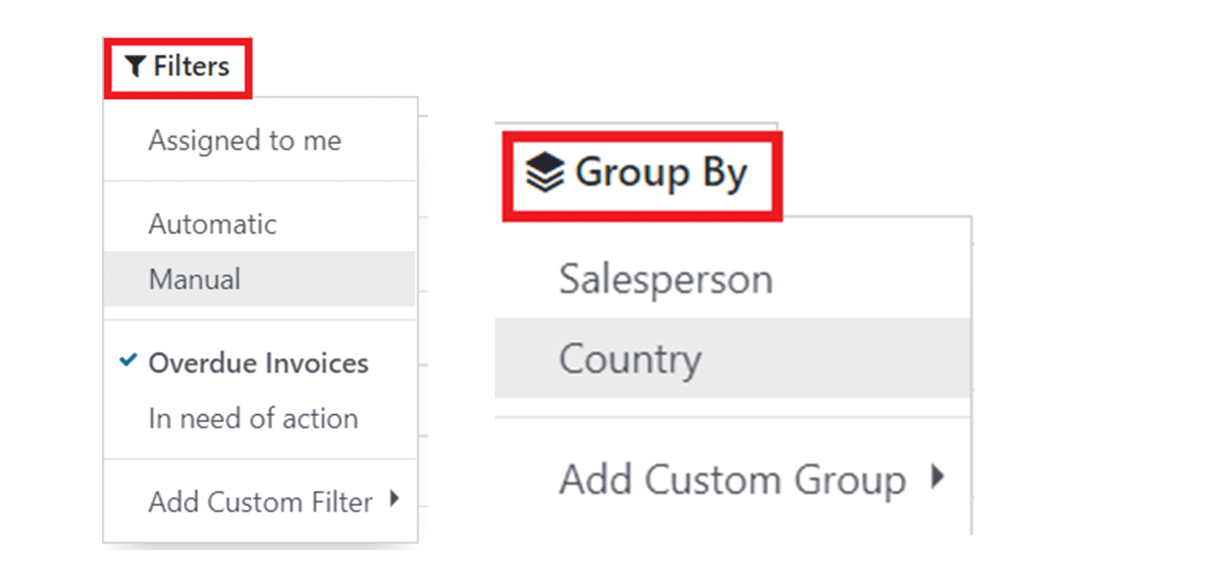Toggle the Overdue Invoices filter off
The image size is (1209, 586).
tap(258, 363)
